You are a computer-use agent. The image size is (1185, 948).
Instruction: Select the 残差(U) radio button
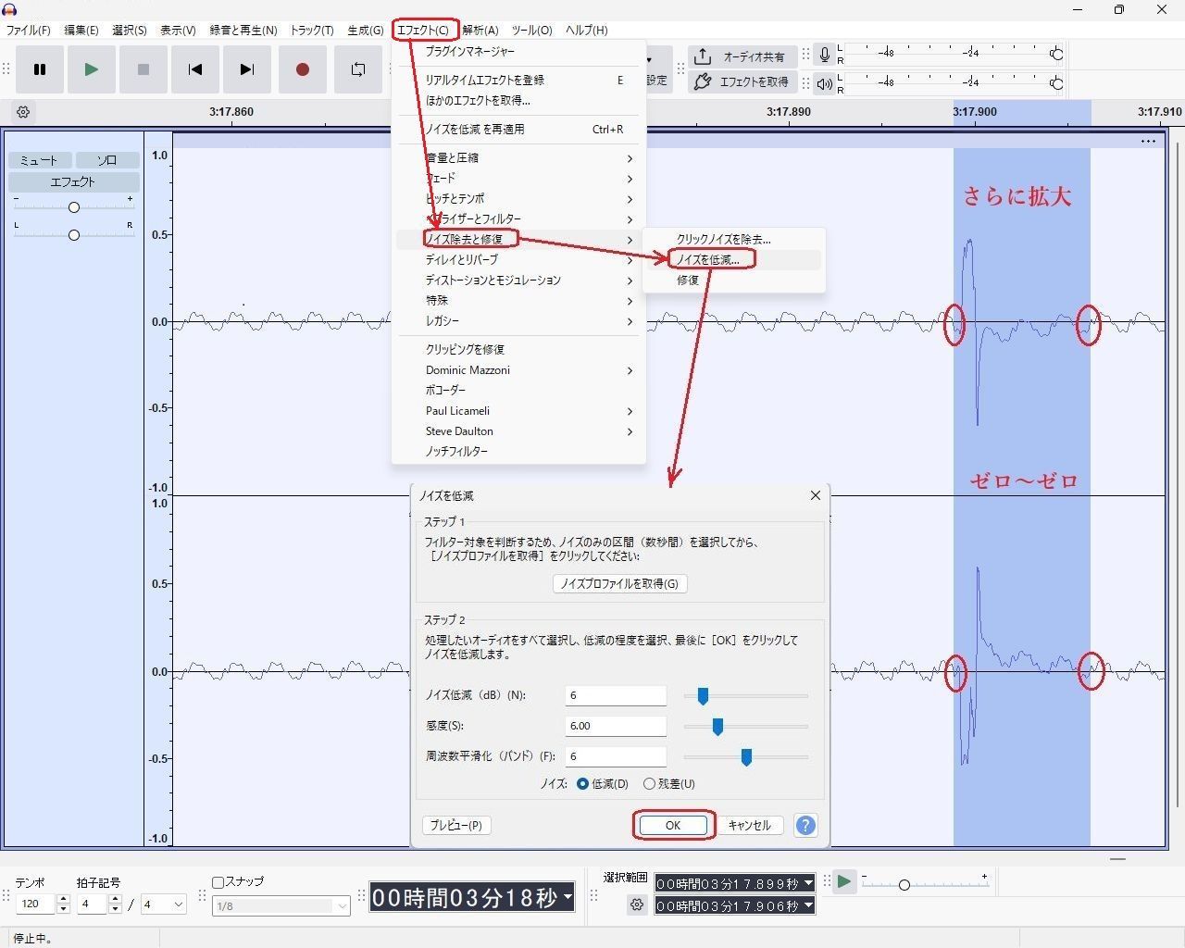tap(650, 783)
